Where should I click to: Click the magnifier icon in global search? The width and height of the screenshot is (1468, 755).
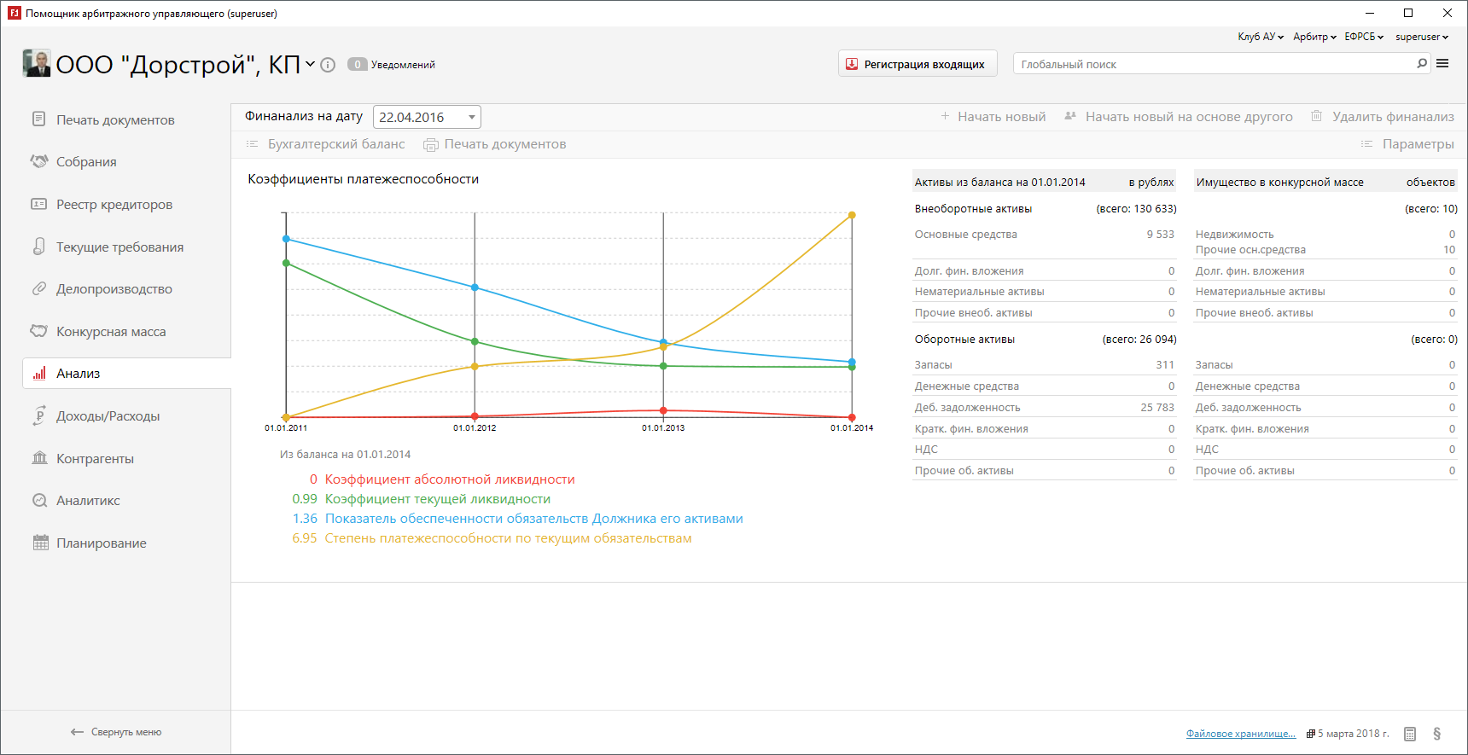point(1422,63)
